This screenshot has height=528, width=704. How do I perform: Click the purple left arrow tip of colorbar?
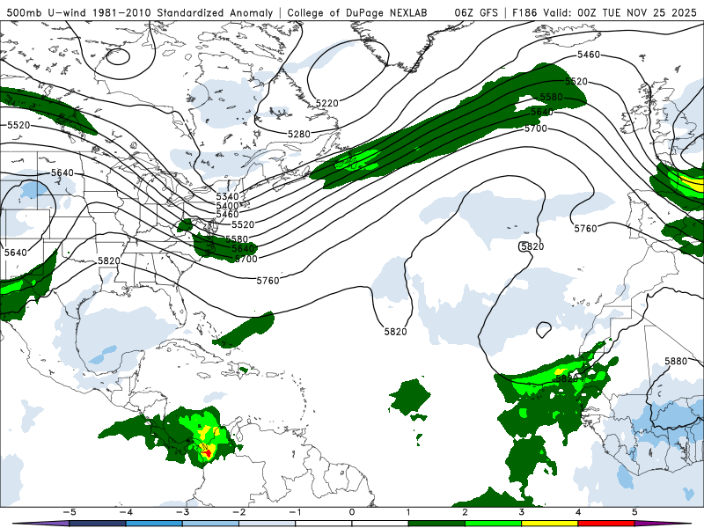(40, 524)
